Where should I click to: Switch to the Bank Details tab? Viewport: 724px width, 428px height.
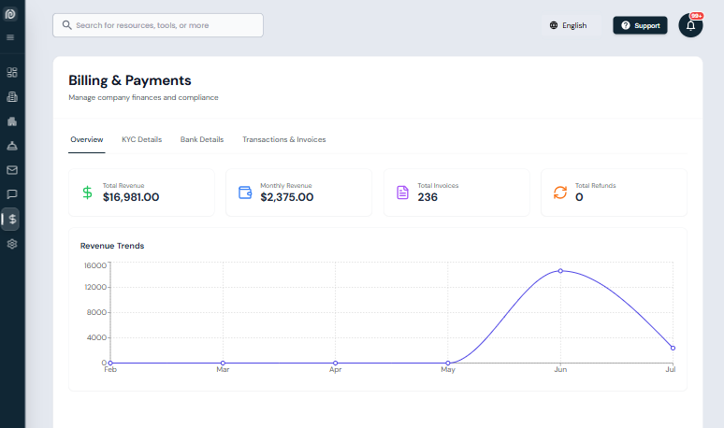coord(202,139)
